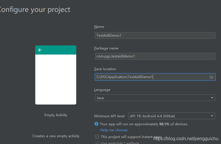
Task: Focus the Name field containing TestAidlDemo1
Action: pos(155,36)
